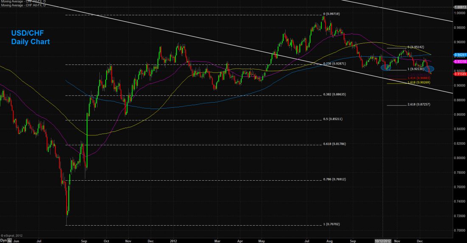Click the red 0.91589 price tag
This screenshot has width=467, height=243.
tap(460, 74)
